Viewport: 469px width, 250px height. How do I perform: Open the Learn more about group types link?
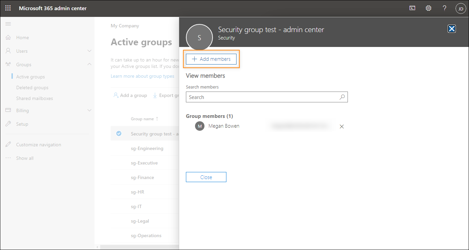[142, 76]
